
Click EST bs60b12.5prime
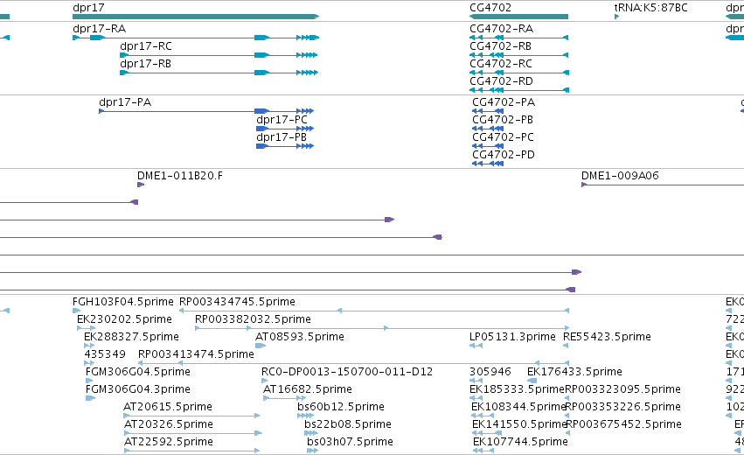306,416
